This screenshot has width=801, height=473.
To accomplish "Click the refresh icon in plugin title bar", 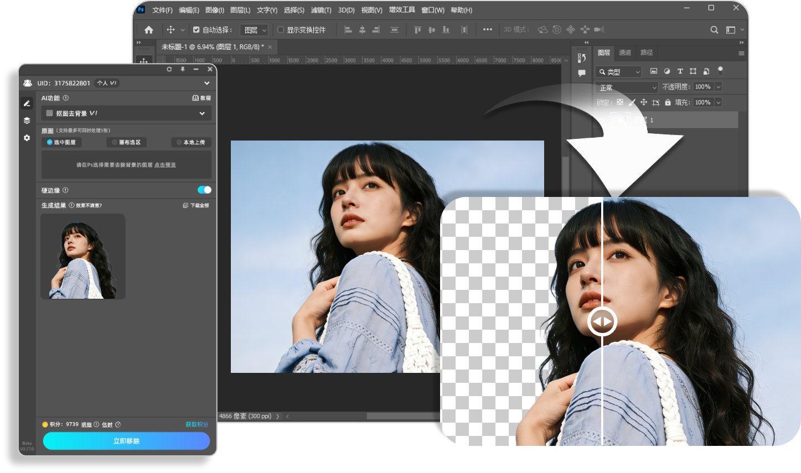I will (x=169, y=69).
